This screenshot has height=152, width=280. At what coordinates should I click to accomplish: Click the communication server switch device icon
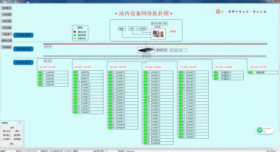(146, 50)
